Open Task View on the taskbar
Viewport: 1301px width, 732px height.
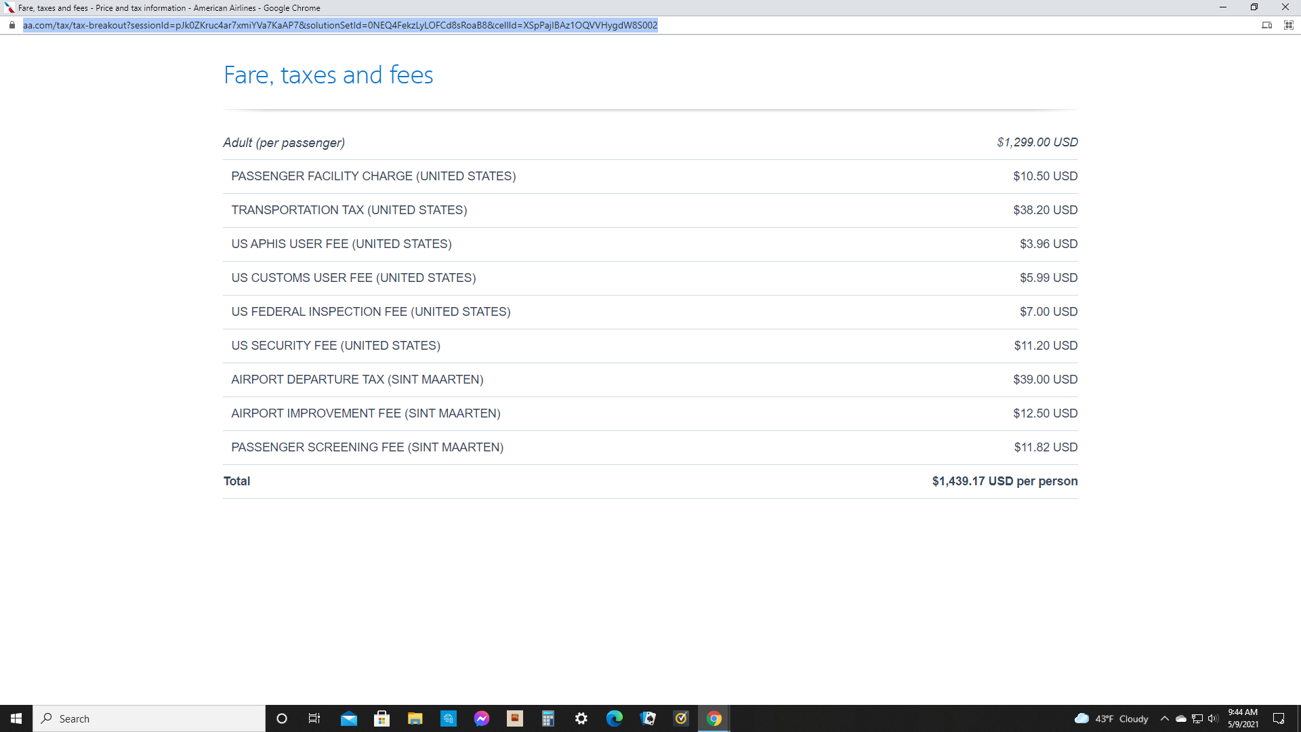click(314, 718)
